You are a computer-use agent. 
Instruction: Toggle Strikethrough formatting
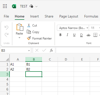coord(88,35)
